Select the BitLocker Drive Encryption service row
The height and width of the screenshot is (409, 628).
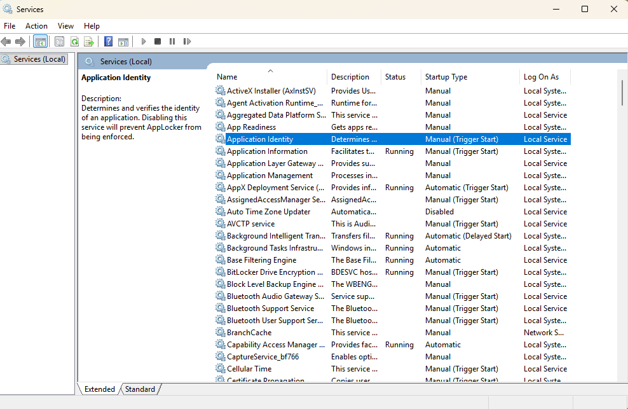coord(271,272)
